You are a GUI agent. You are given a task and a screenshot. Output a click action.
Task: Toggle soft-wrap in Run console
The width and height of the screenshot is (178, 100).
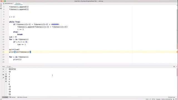point(6,74)
